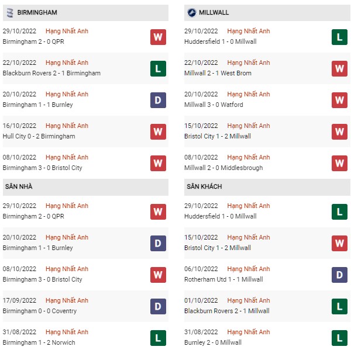The width and height of the screenshot is (351, 350).
Task: Click W badge for Birmingham 2 - 0 QPR in top section
Action: (158, 37)
